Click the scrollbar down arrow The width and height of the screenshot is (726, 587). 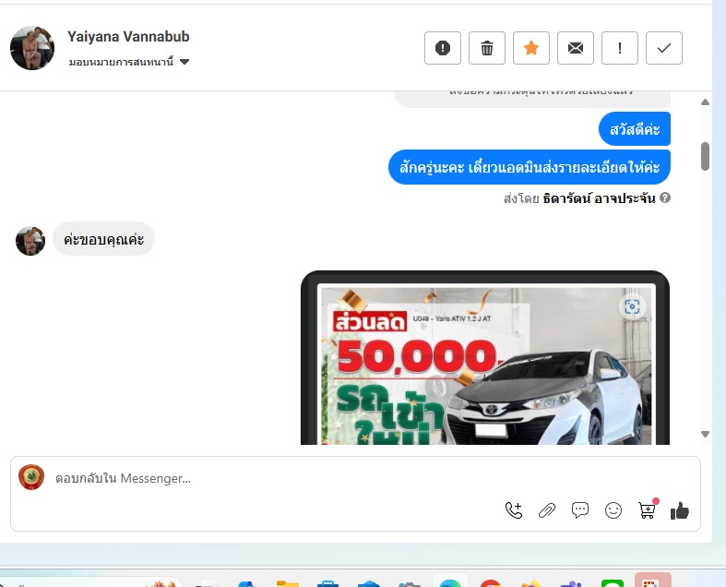pos(705,434)
